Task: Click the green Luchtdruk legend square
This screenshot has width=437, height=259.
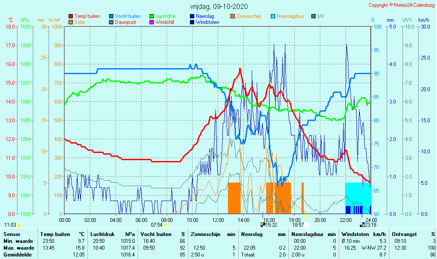Action: tap(152, 16)
